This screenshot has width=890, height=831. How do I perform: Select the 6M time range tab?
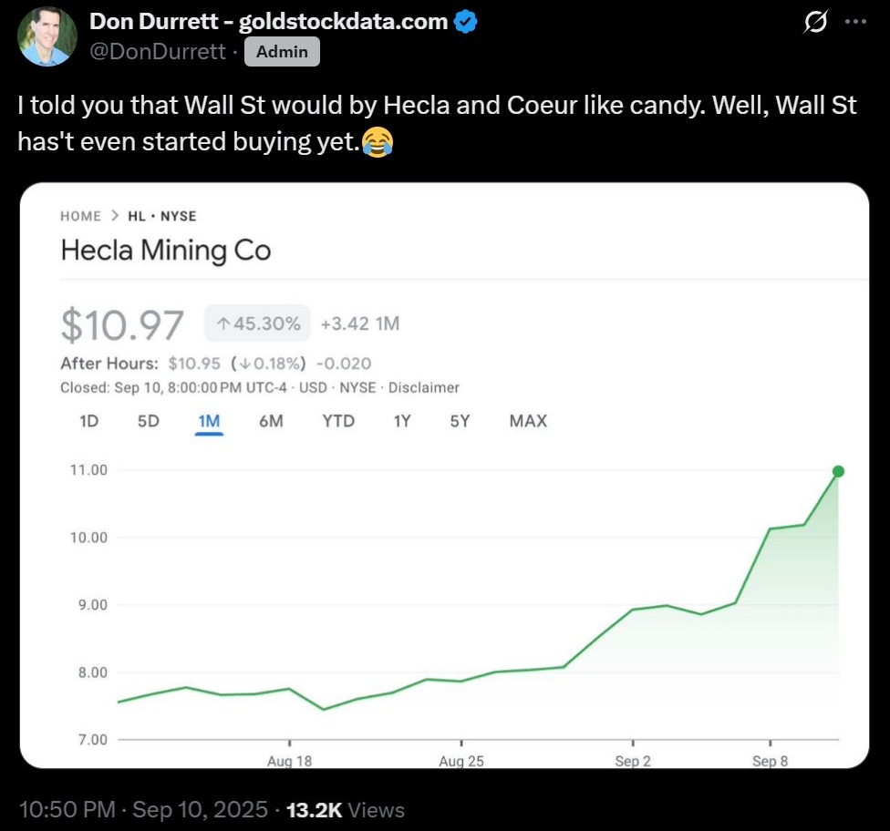coord(271,421)
